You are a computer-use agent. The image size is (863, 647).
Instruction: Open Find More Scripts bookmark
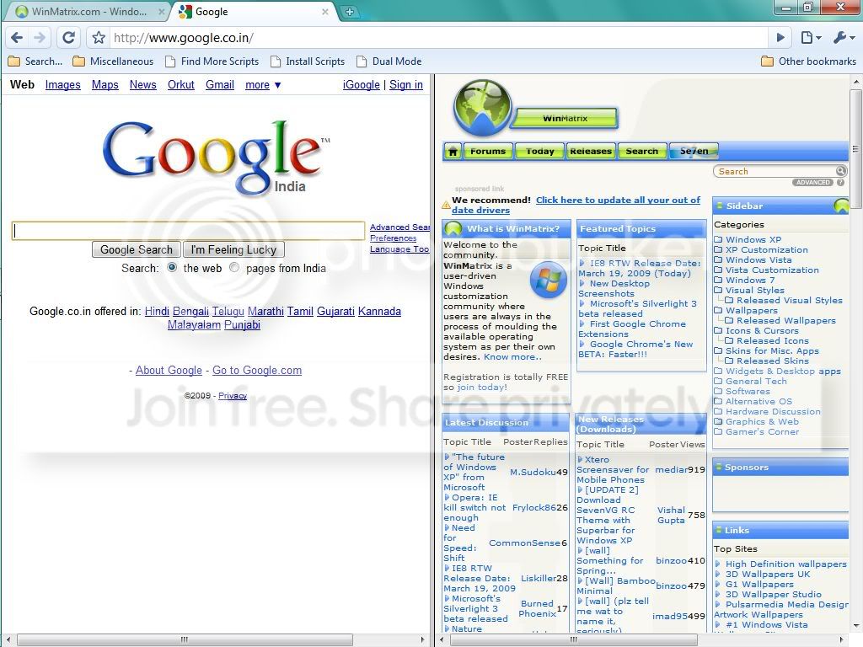(x=212, y=61)
